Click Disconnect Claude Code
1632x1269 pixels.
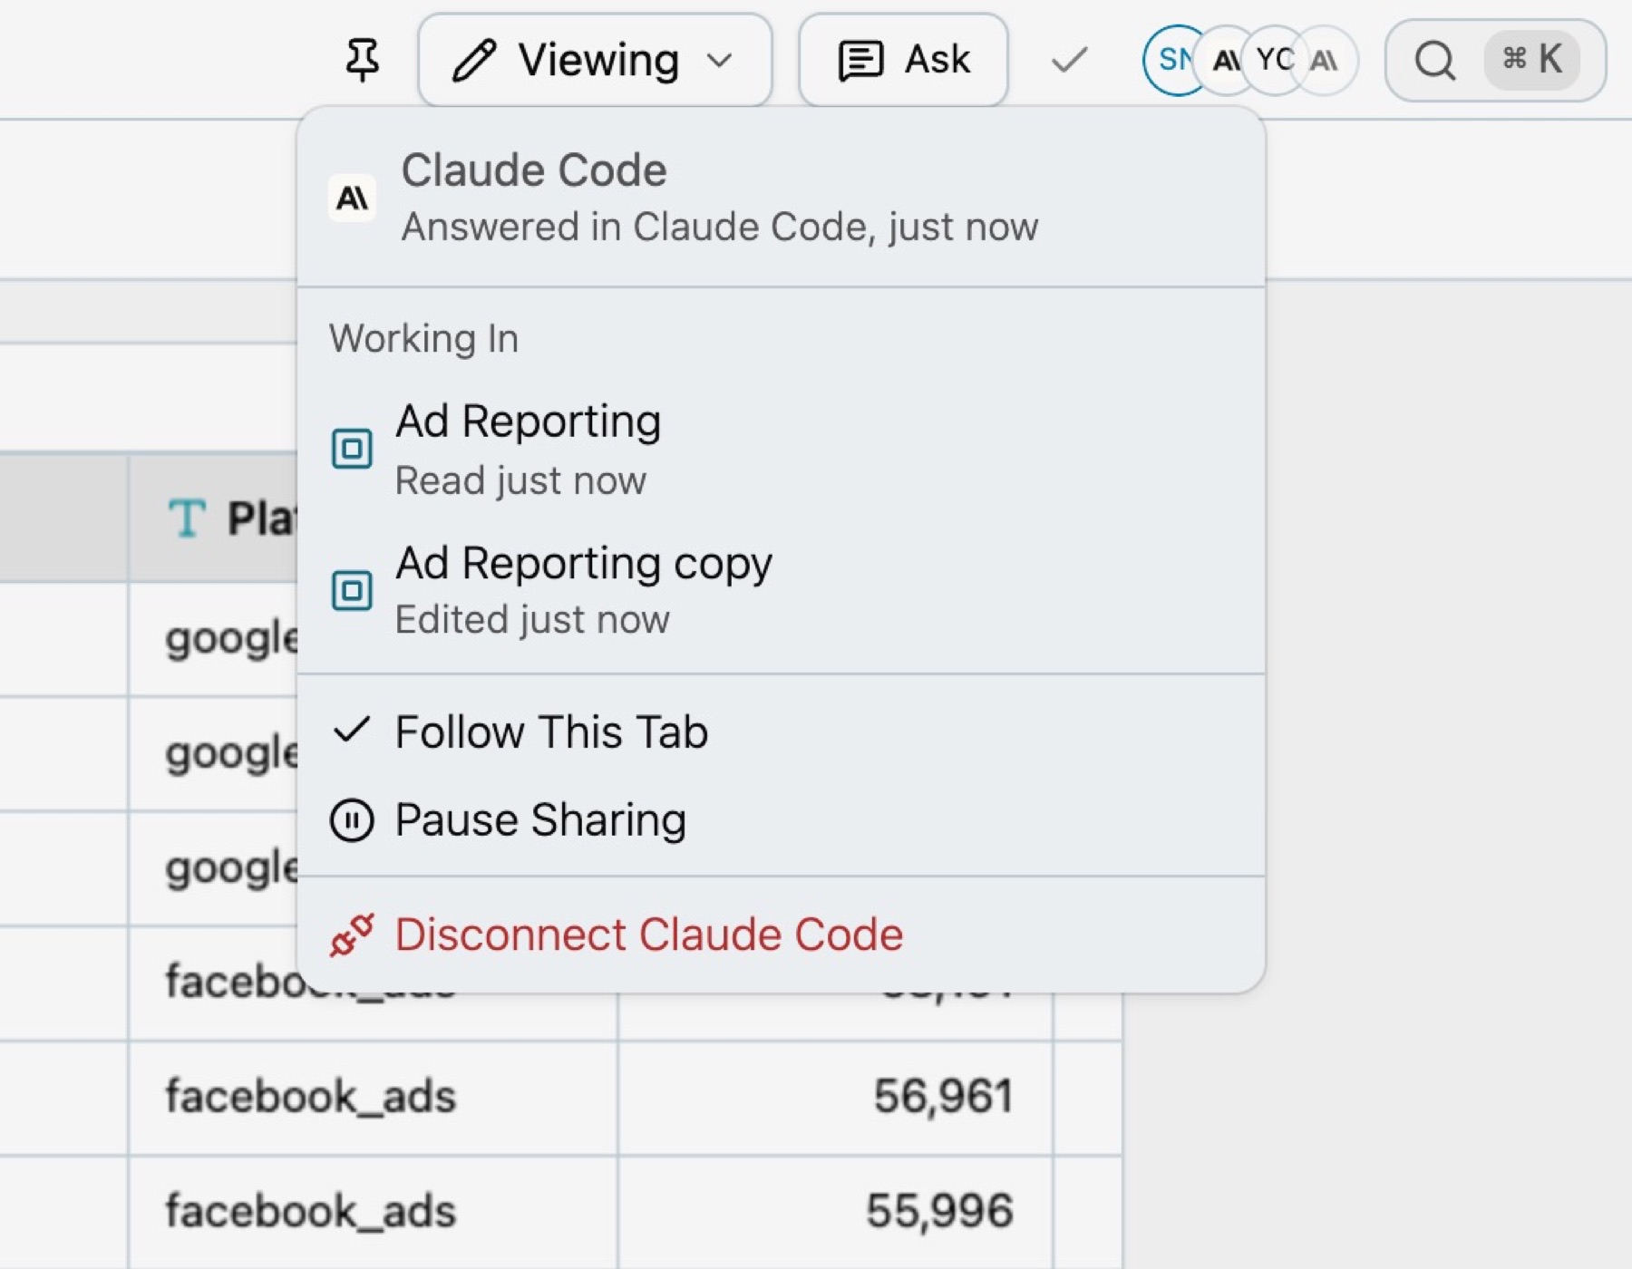coord(781,935)
